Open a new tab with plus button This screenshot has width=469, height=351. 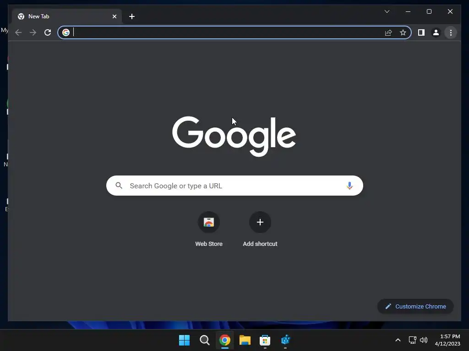pos(132,16)
